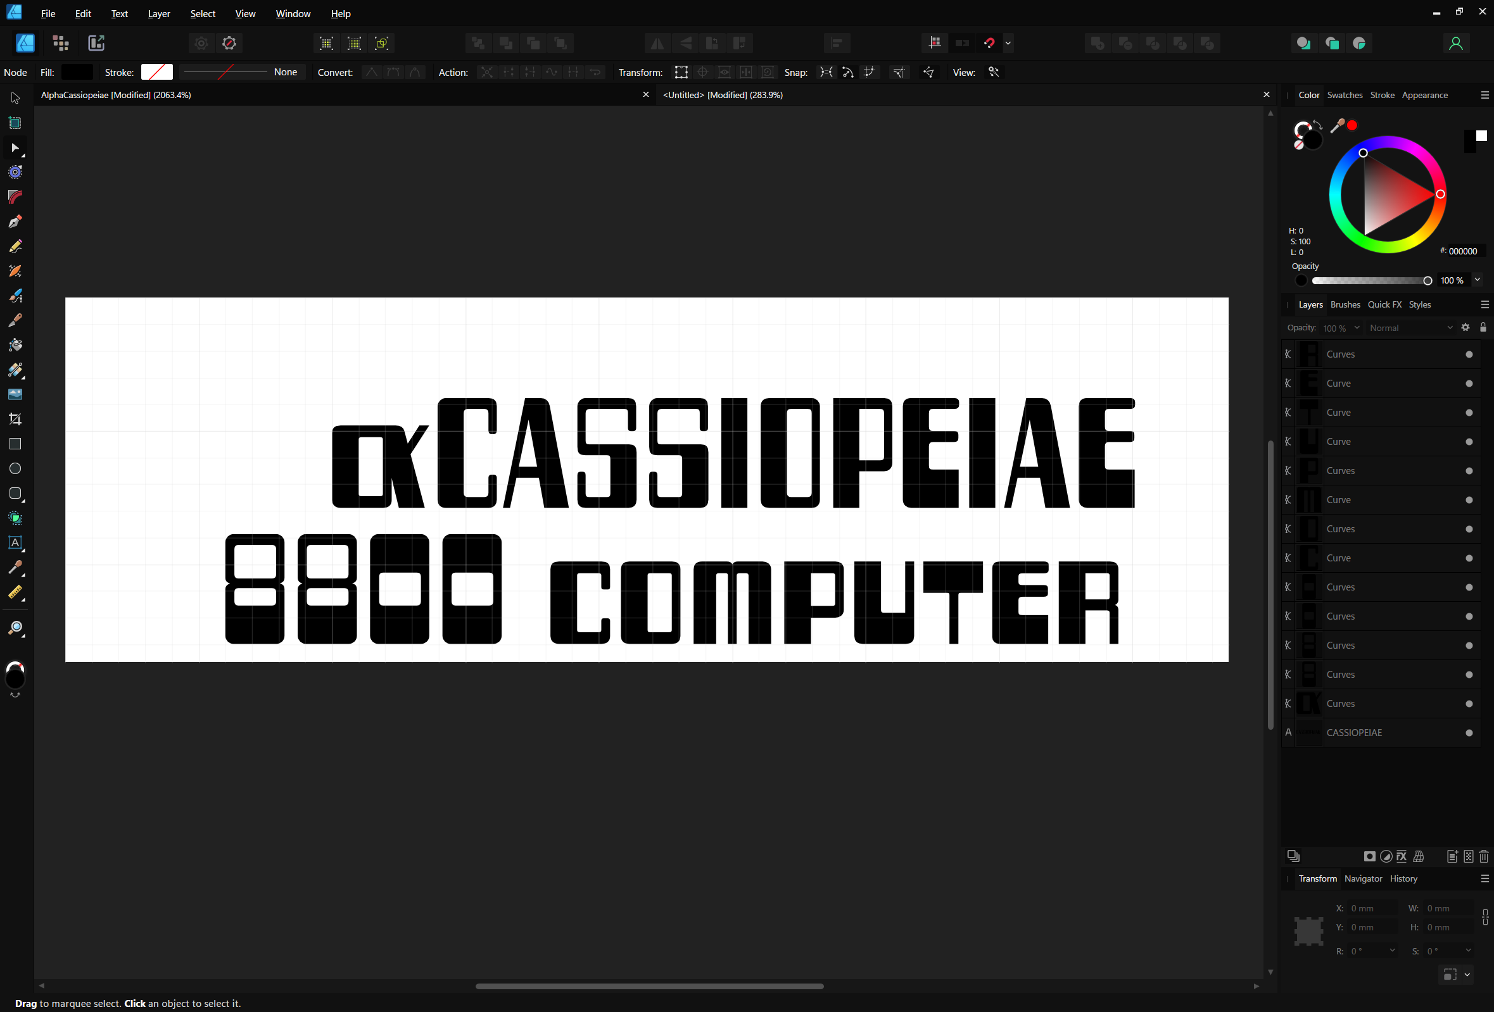The image size is (1494, 1012).
Task: Click the Delete Layer trash icon
Action: pos(1484,856)
